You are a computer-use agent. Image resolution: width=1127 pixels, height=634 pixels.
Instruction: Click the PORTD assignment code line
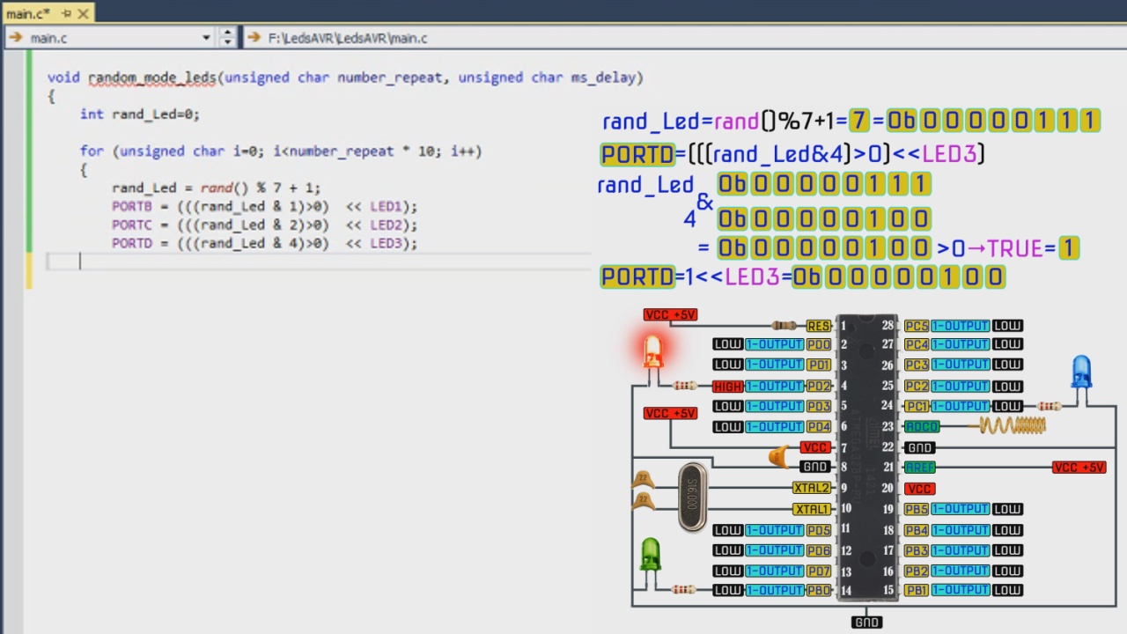coord(264,243)
